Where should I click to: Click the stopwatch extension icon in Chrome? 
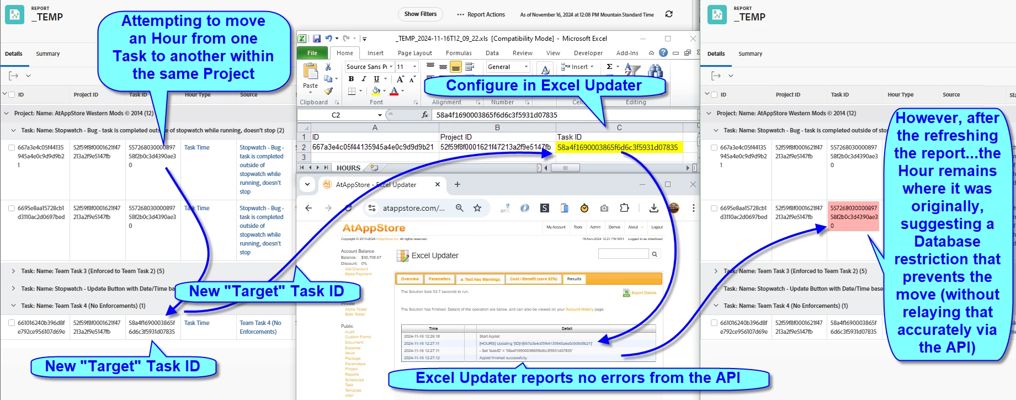(584, 208)
